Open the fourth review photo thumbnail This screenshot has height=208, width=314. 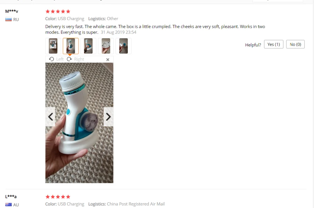[106, 46]
